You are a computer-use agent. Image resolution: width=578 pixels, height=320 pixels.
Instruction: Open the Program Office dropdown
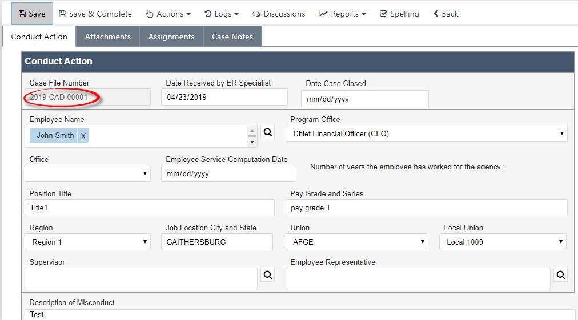(x=427, y=133)
